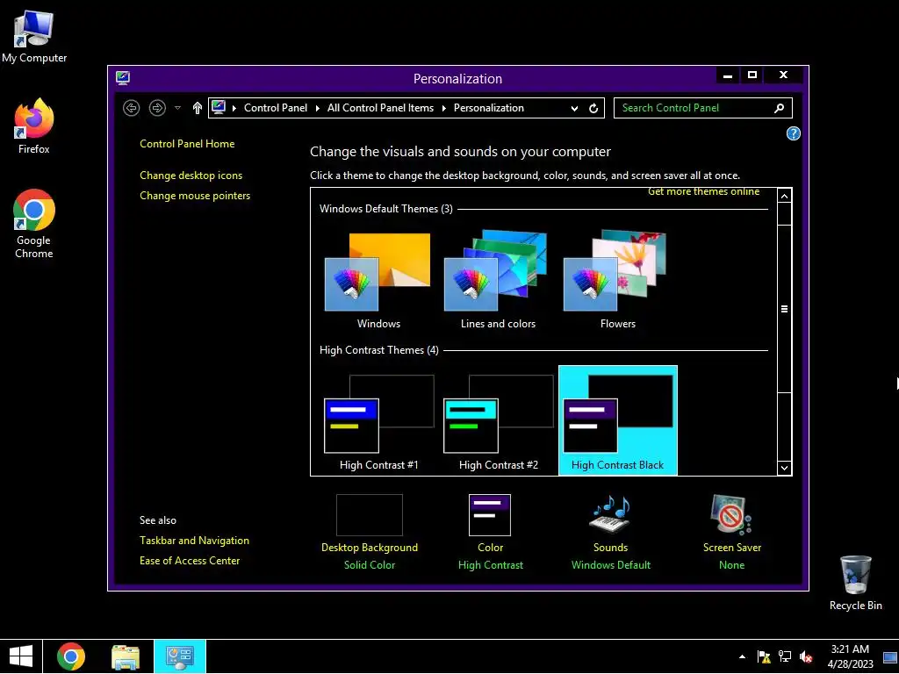
Task: Apply the Flowers theme
Action: [x=617, y=281]
